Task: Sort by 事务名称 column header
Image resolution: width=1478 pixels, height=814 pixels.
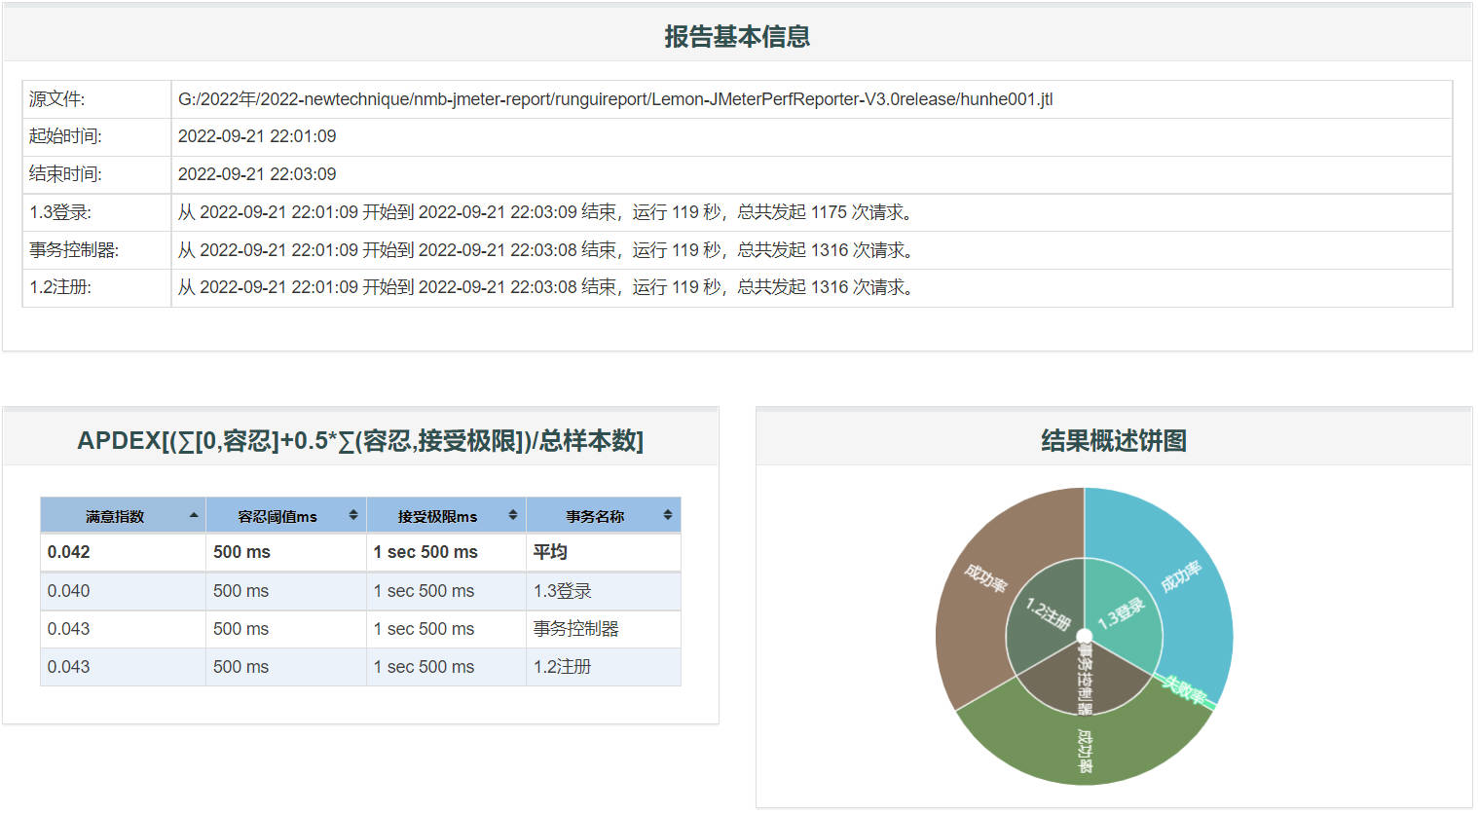Action: point(603,515)
